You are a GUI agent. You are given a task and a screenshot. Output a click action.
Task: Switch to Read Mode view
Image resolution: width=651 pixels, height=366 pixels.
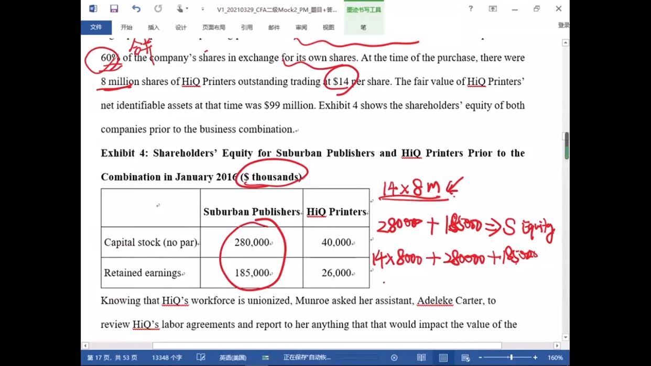click(421, 358)
